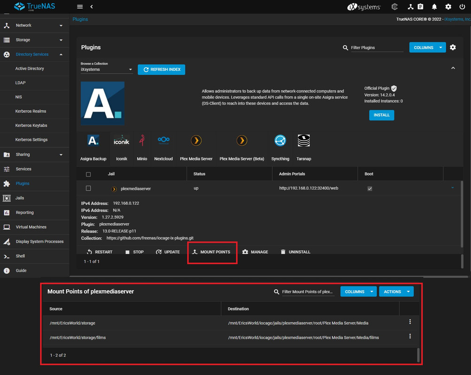Open Kerberos Realms page
The height and width of the screenshot is (375, 471).
[x=31, y=111]
